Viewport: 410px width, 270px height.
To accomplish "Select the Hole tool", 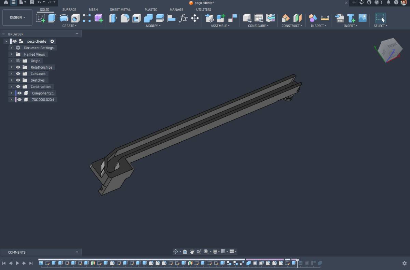I will pos(76,18).
